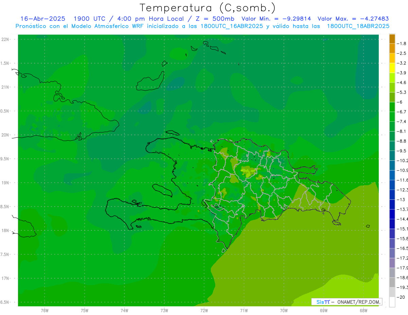Image resolution: width=408 pixels, height=315 pixels.
Task: Click the '-13' legend value
Action: pos(401,199)
